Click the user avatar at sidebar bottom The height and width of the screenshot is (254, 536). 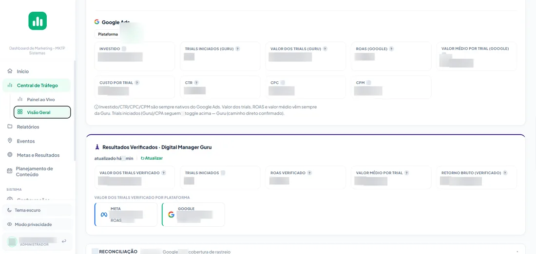click(12, 241)
